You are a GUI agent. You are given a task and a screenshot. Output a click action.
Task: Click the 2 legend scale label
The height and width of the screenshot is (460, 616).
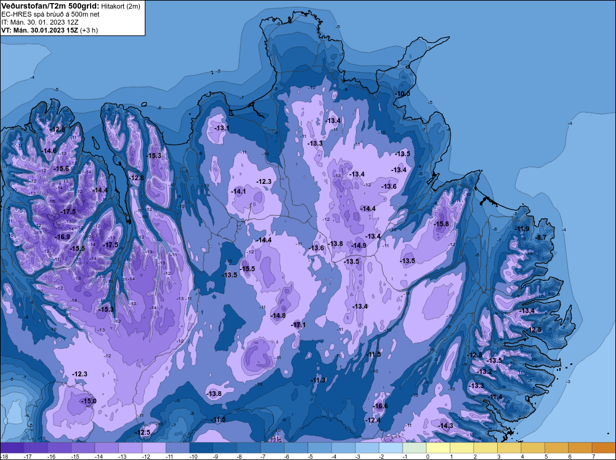pyautogui.click(x=475, y=456)
